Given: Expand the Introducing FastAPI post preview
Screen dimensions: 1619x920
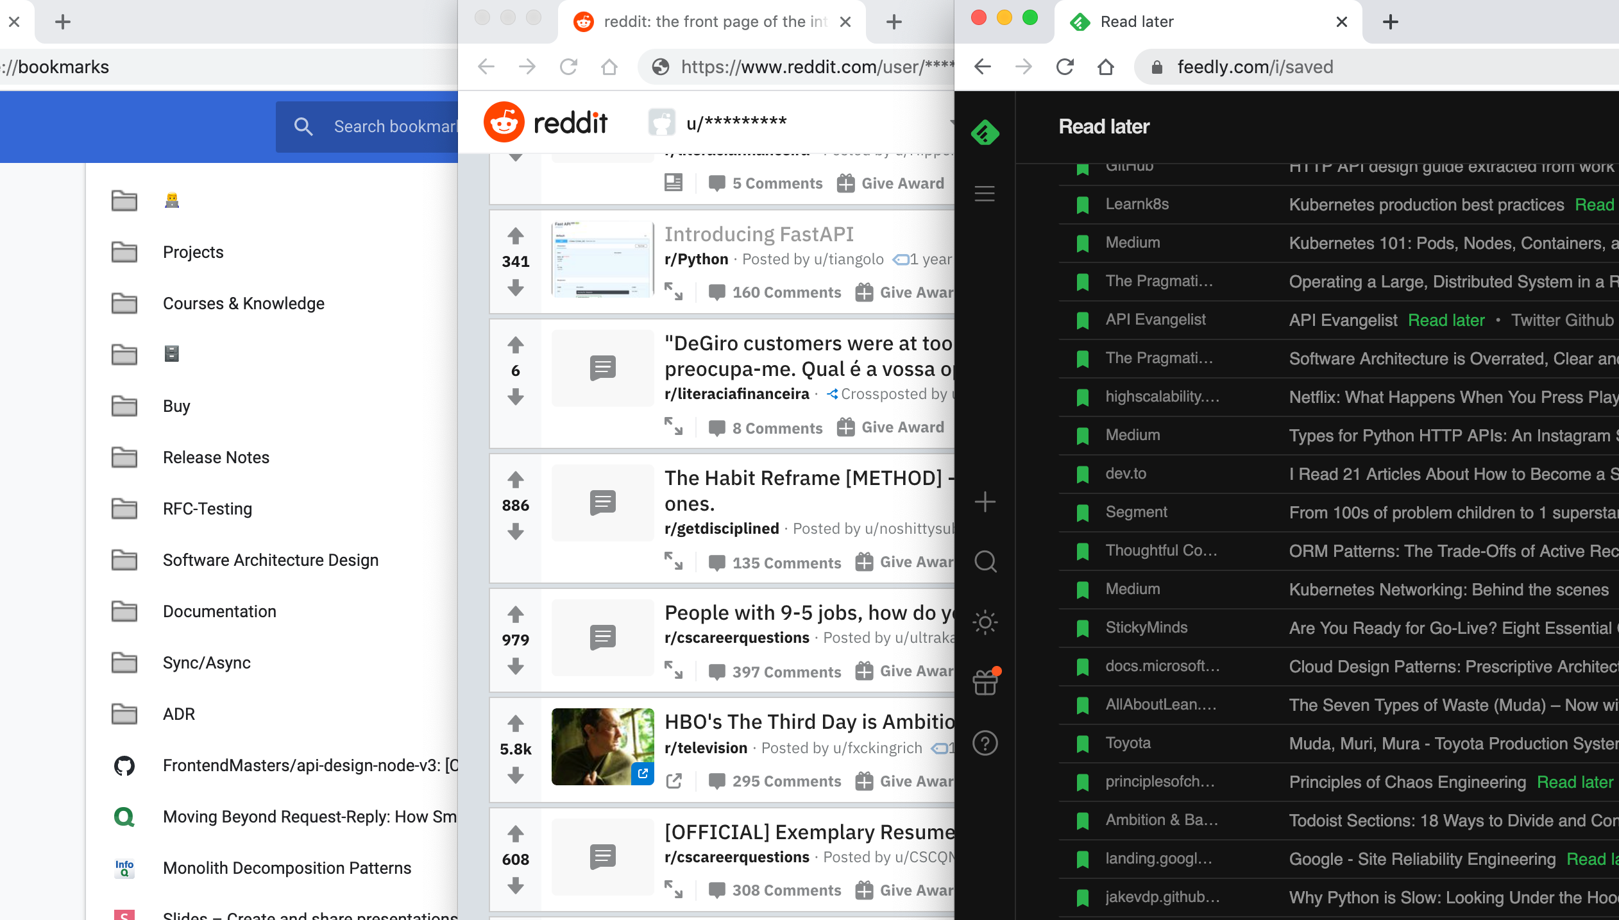Looking at the screenshot, I should (674, 292).
